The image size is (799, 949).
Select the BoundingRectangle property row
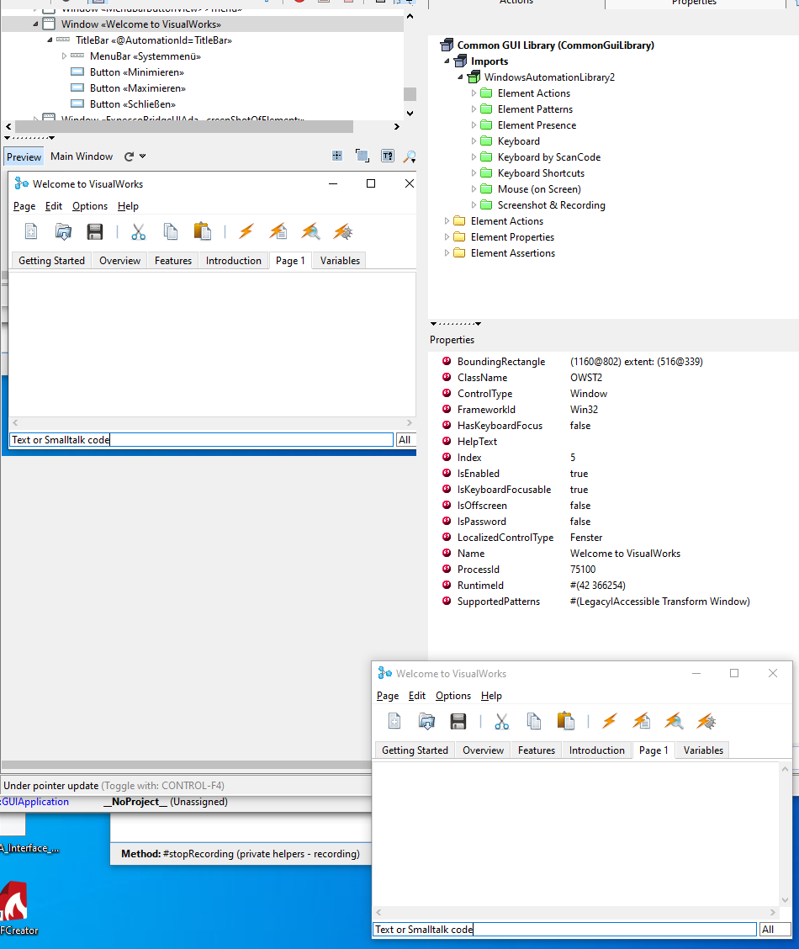500,362
